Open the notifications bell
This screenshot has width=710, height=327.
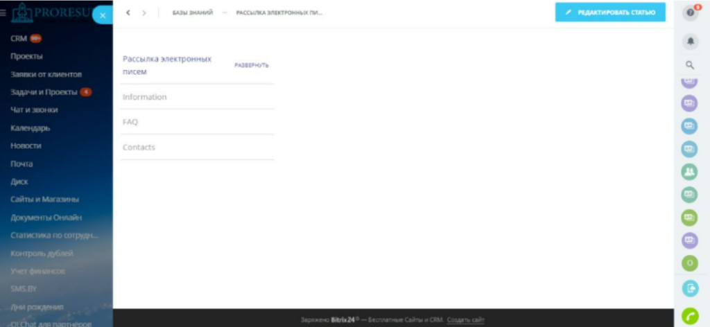pyautogui.click(x=690, y=41)
